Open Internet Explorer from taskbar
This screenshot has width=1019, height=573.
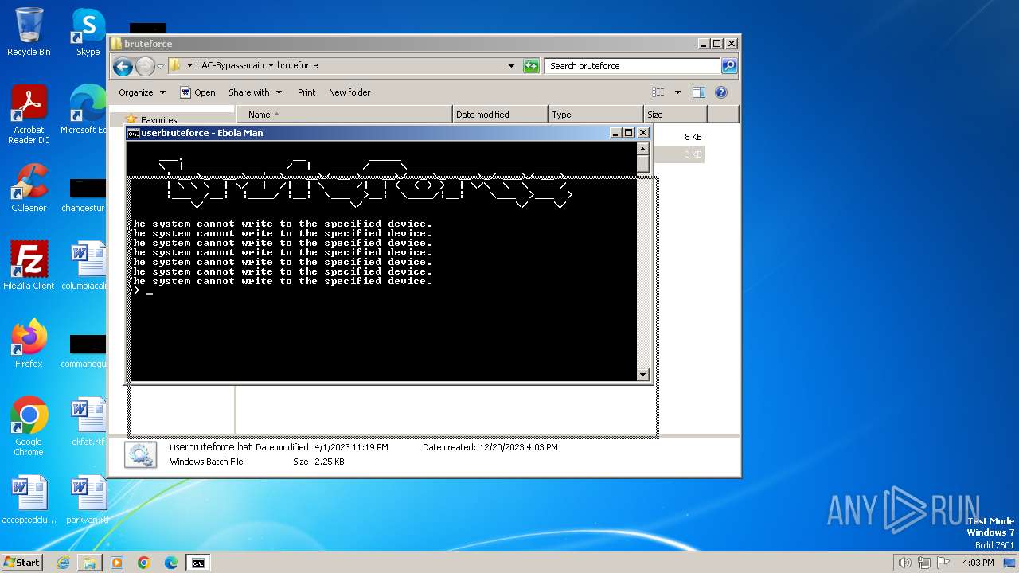63,563
